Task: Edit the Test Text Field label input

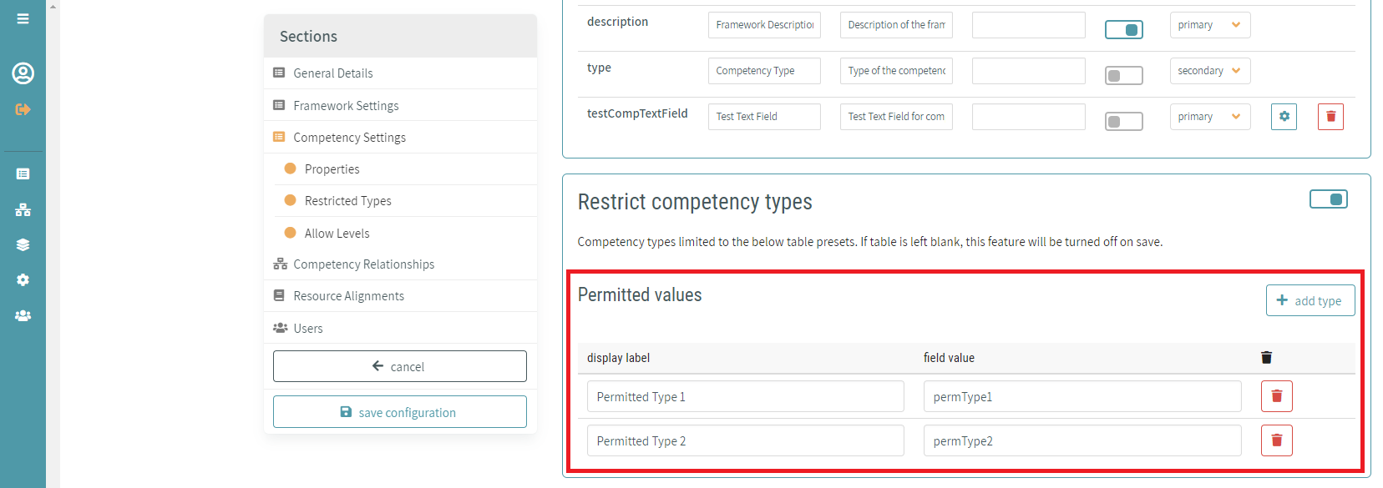Action: [x=764, y=117]
